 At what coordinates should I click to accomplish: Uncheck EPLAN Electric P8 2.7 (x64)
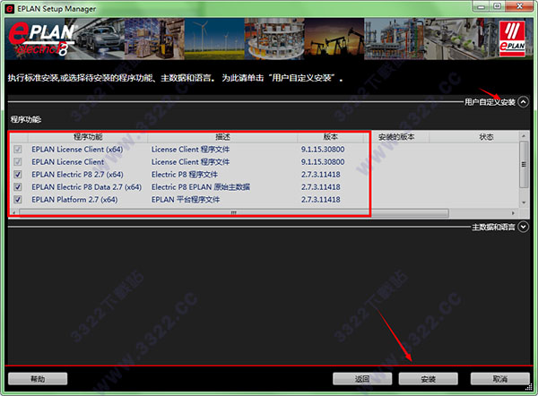point(18,175)
